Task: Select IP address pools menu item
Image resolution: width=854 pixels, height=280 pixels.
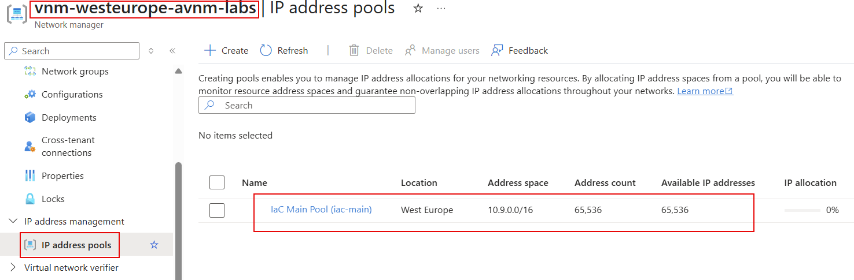Action: pos(76,245)
